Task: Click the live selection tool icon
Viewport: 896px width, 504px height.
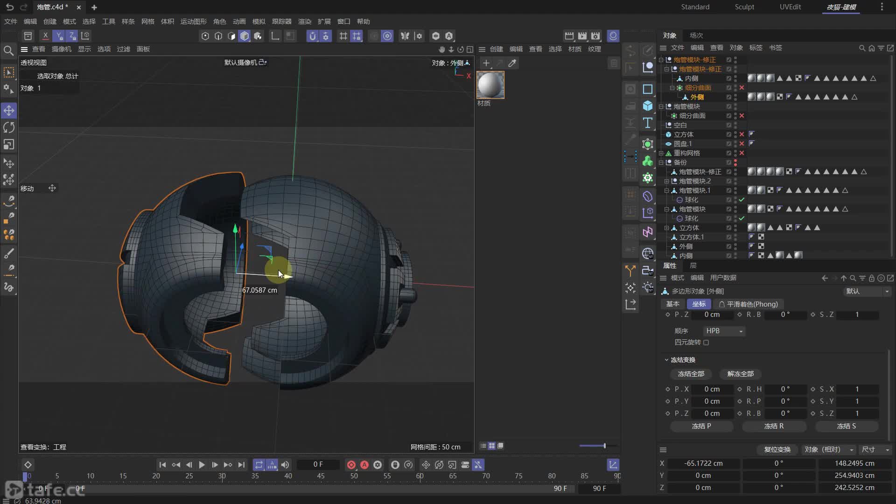Action: [9, 72]
